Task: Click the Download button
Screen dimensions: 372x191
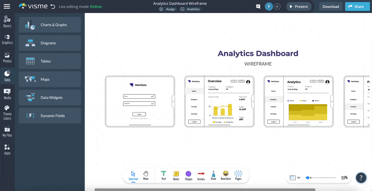Action: tap(330, 7)
